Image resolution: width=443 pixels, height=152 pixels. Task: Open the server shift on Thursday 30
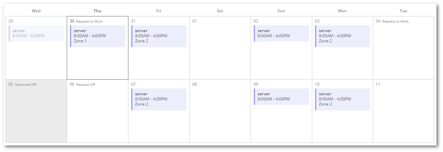[x=98, y=36]
